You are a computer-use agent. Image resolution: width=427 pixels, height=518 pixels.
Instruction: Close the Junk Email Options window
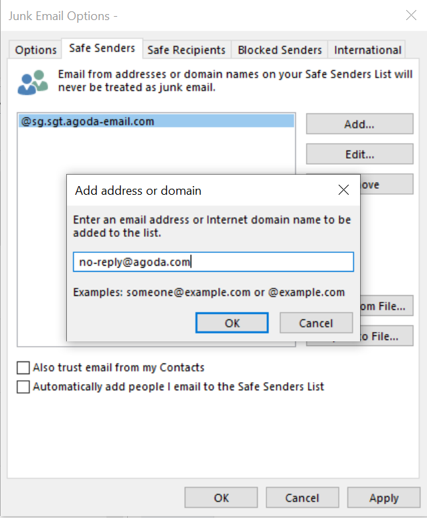(411, 15)
